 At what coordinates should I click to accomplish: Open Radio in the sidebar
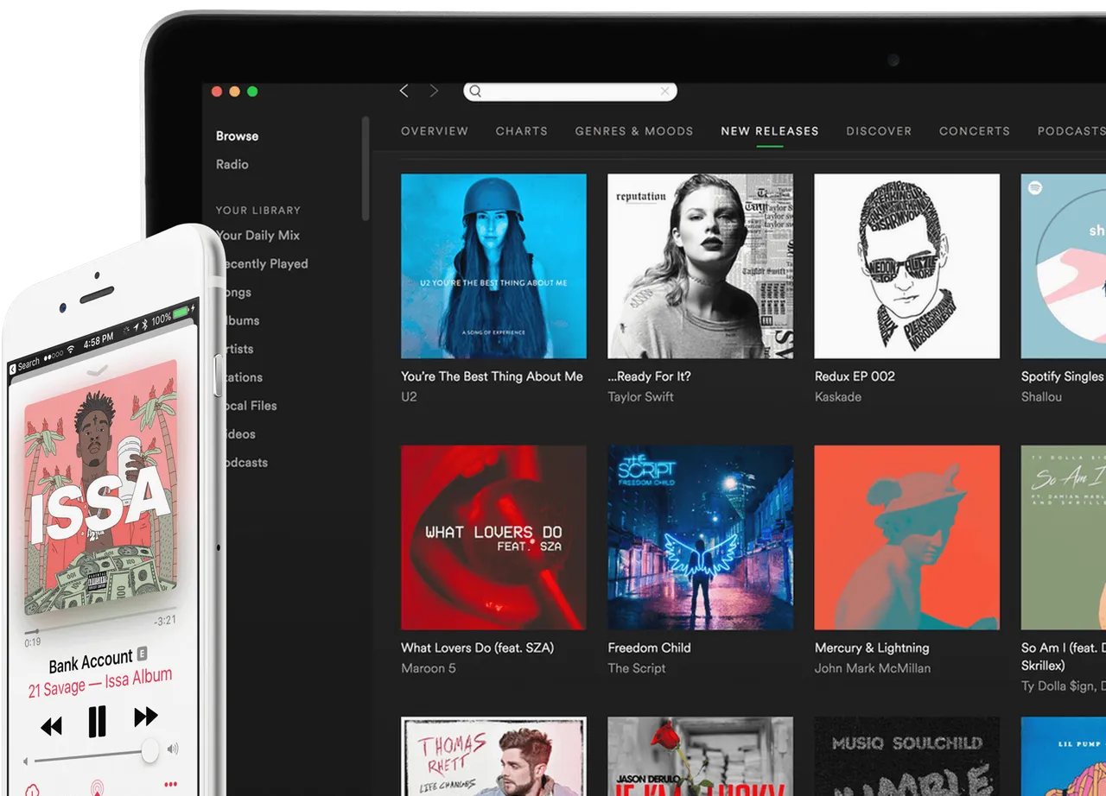(232, 164)
